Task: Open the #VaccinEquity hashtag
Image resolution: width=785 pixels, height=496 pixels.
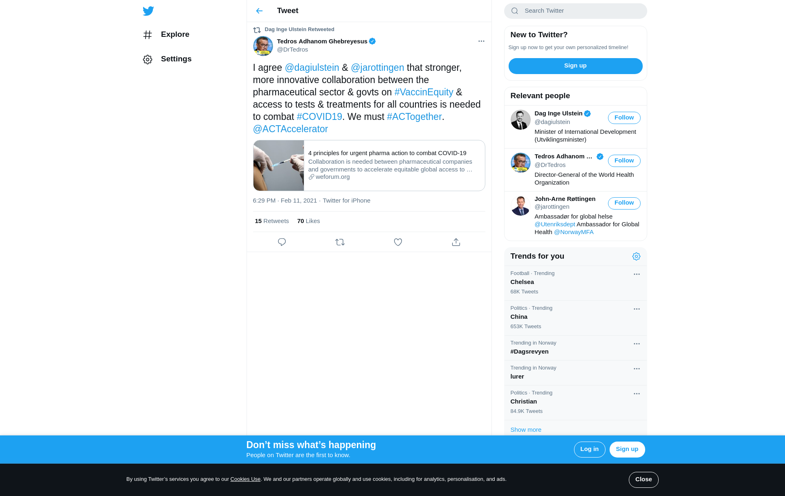Action: [x=424, y=92]
